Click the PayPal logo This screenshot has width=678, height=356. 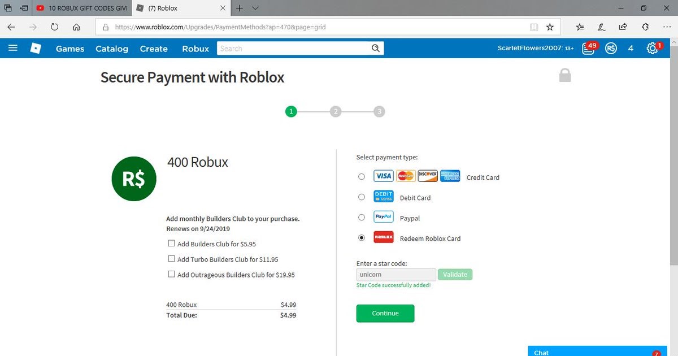point(383,217)
